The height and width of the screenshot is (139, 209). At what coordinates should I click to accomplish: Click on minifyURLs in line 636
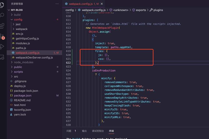(112, 117)
